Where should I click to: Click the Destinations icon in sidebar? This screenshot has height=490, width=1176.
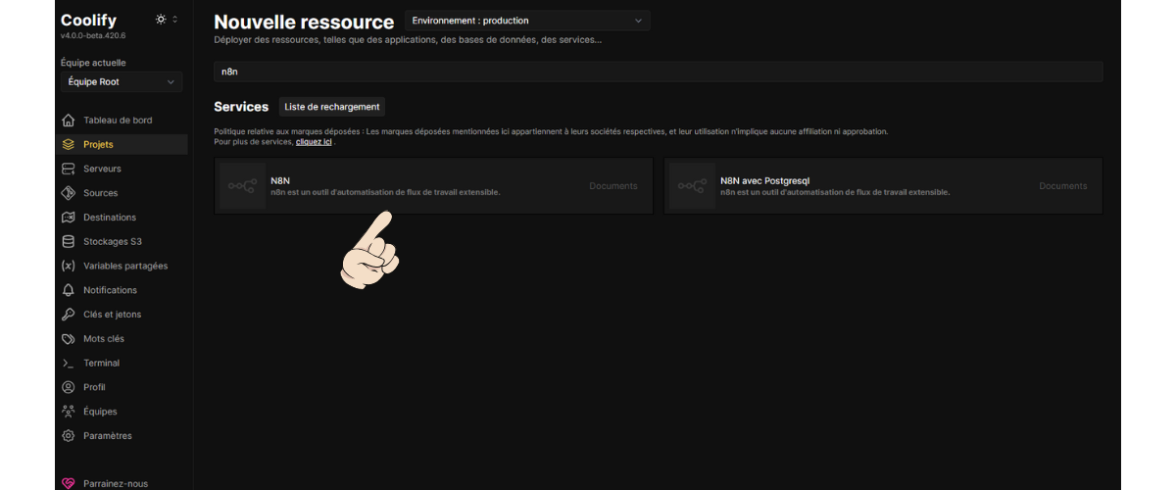68,218
